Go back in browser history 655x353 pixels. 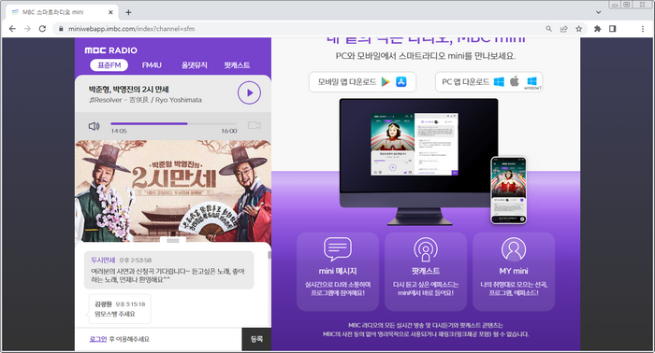[x=12, y=29]
